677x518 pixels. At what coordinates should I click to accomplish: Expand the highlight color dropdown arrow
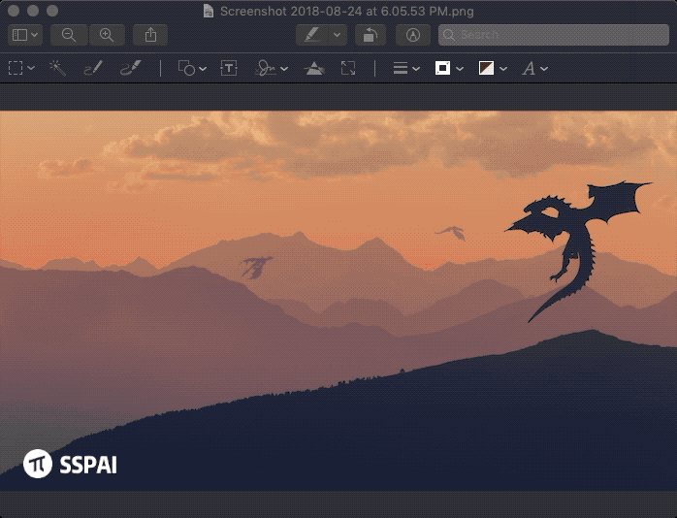click(338, 35)
